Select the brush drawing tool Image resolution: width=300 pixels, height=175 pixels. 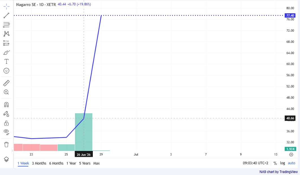pos(6,52)
